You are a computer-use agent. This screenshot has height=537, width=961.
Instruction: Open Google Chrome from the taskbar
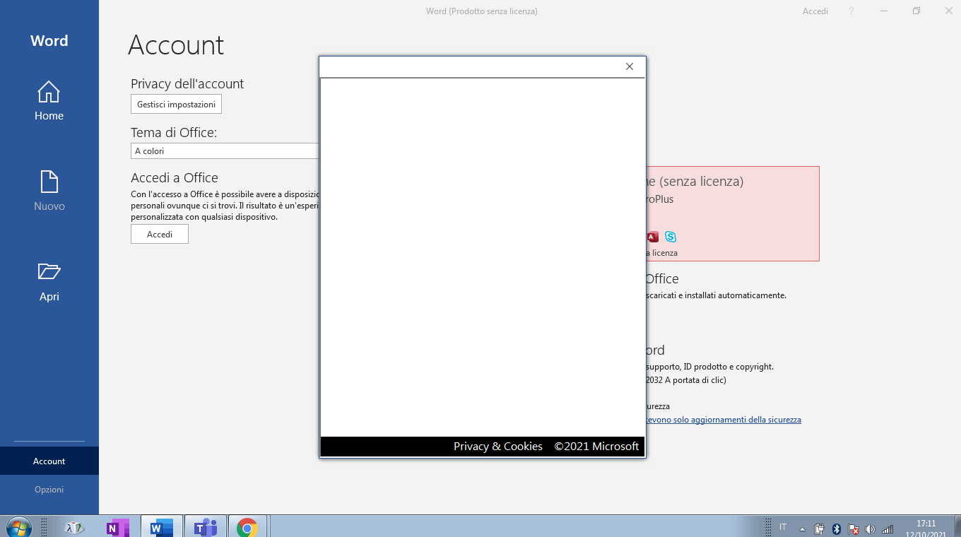click(x=247, y=527)
